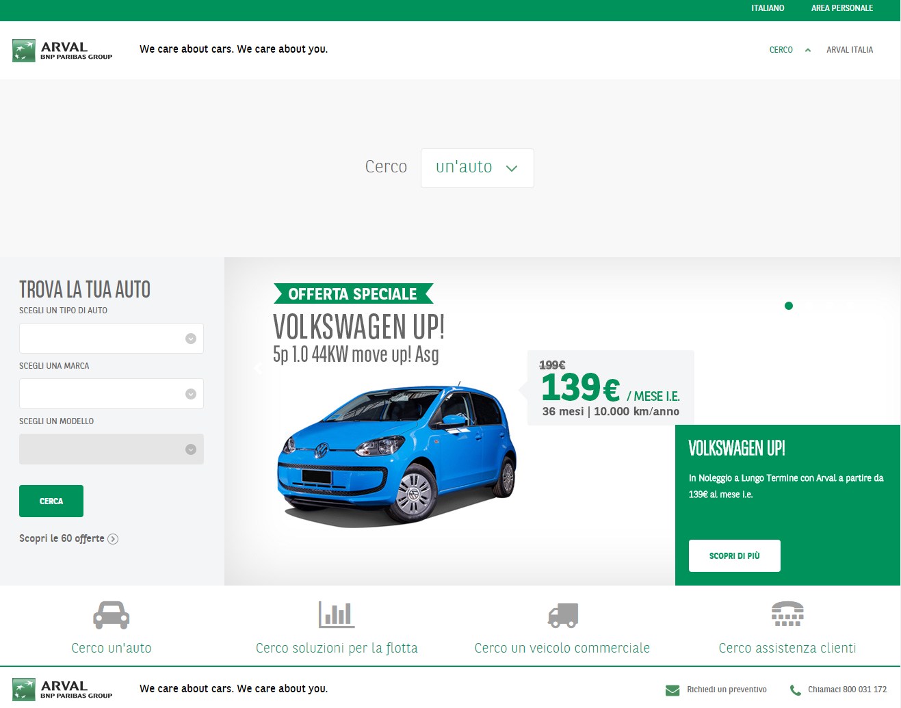Click arrow icon next to Scopri le 60 offerte
Viewport: 901px width, 708px height.
(x=114, y=539)
